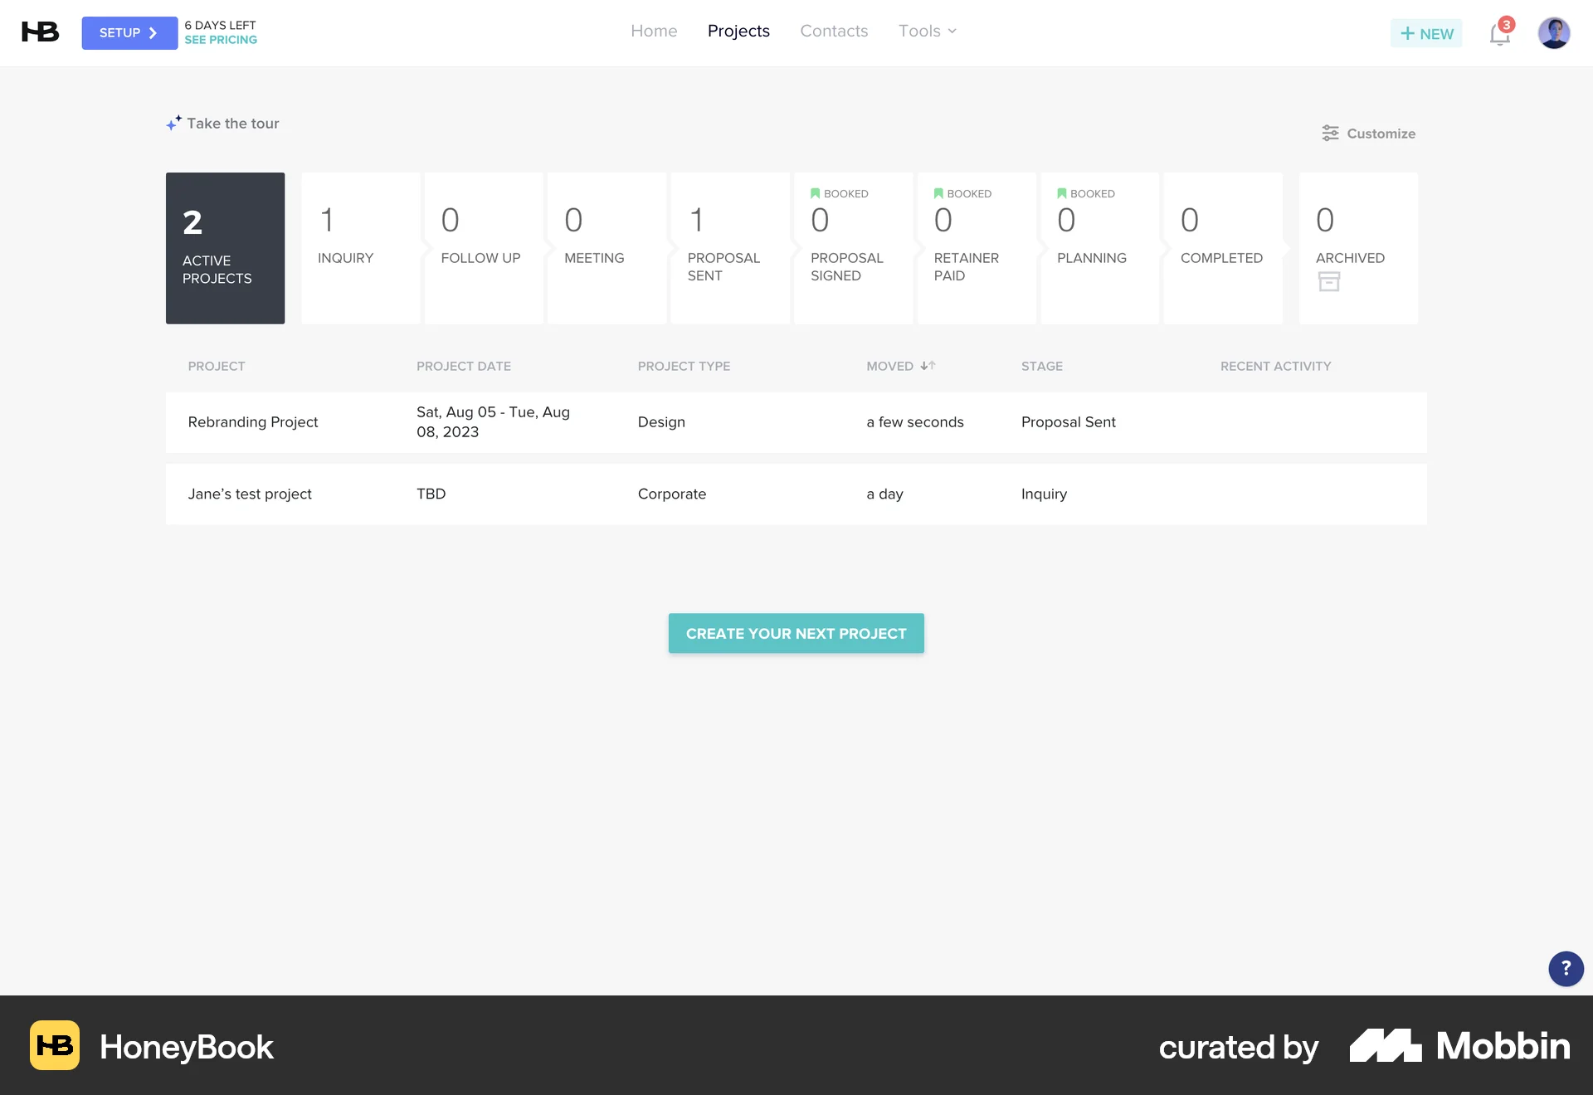Click the sparkle icon next to Take the tour

coord(173,121)
